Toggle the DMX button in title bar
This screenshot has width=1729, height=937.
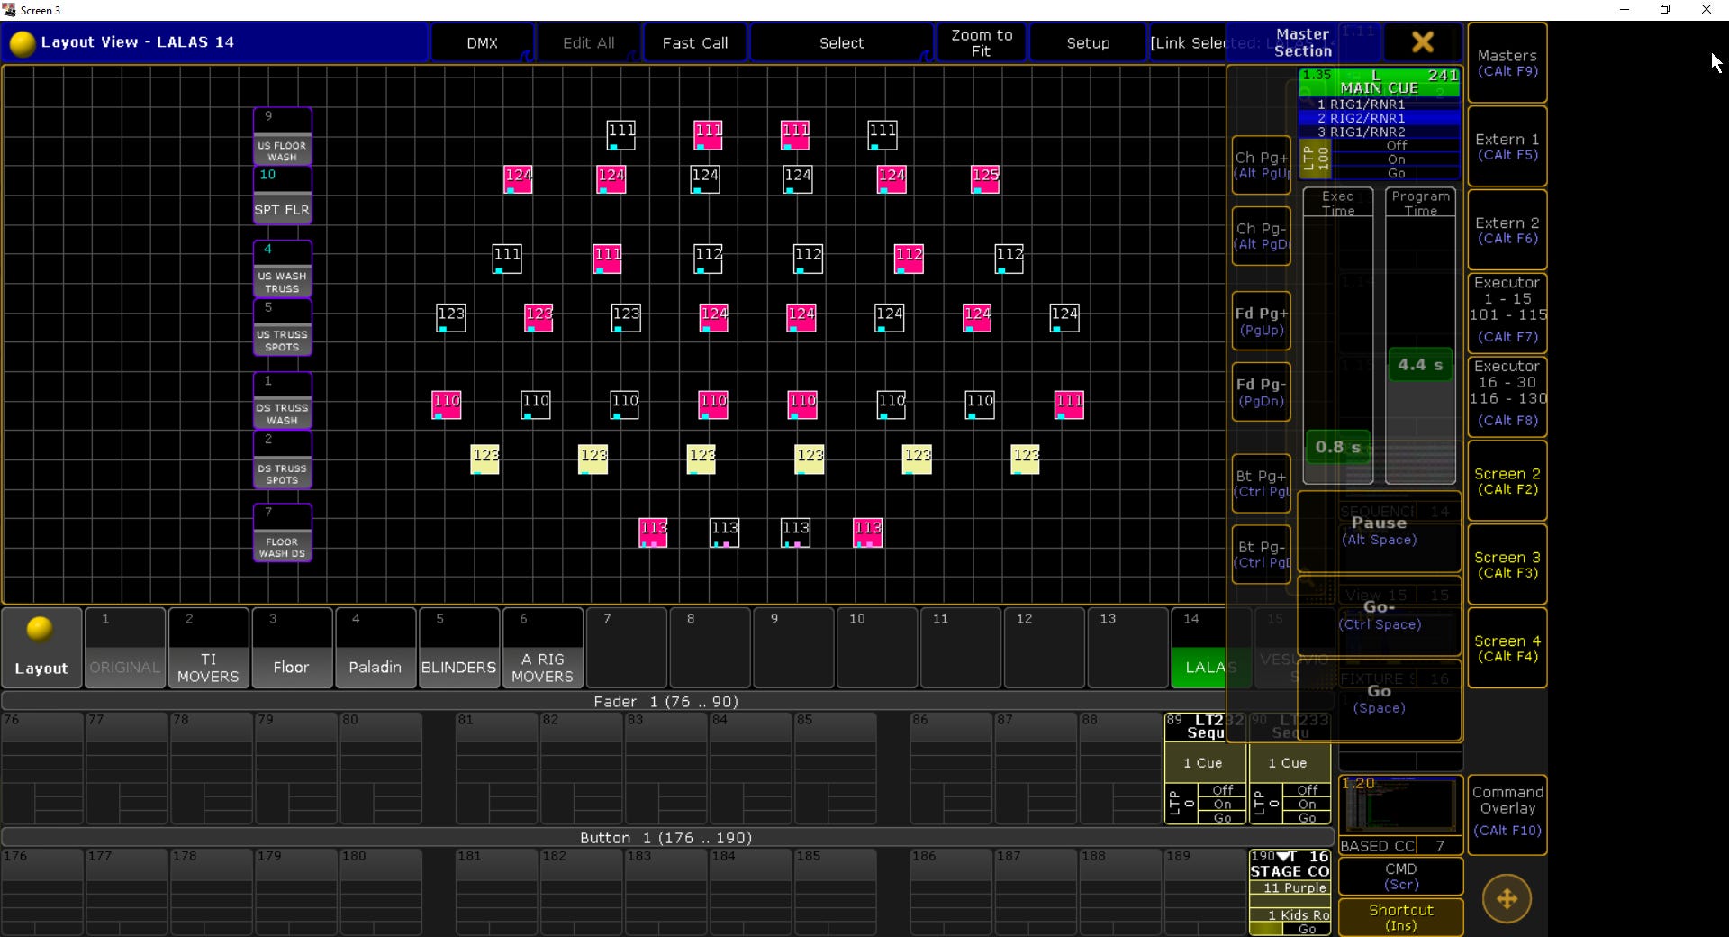(x=482, y=42)
